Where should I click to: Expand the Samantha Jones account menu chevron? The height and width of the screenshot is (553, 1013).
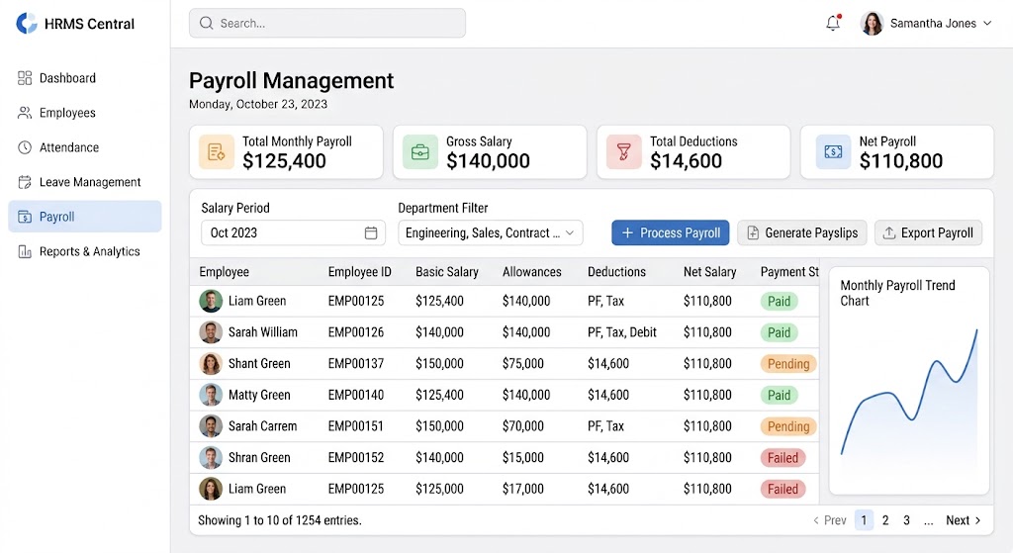987,24
